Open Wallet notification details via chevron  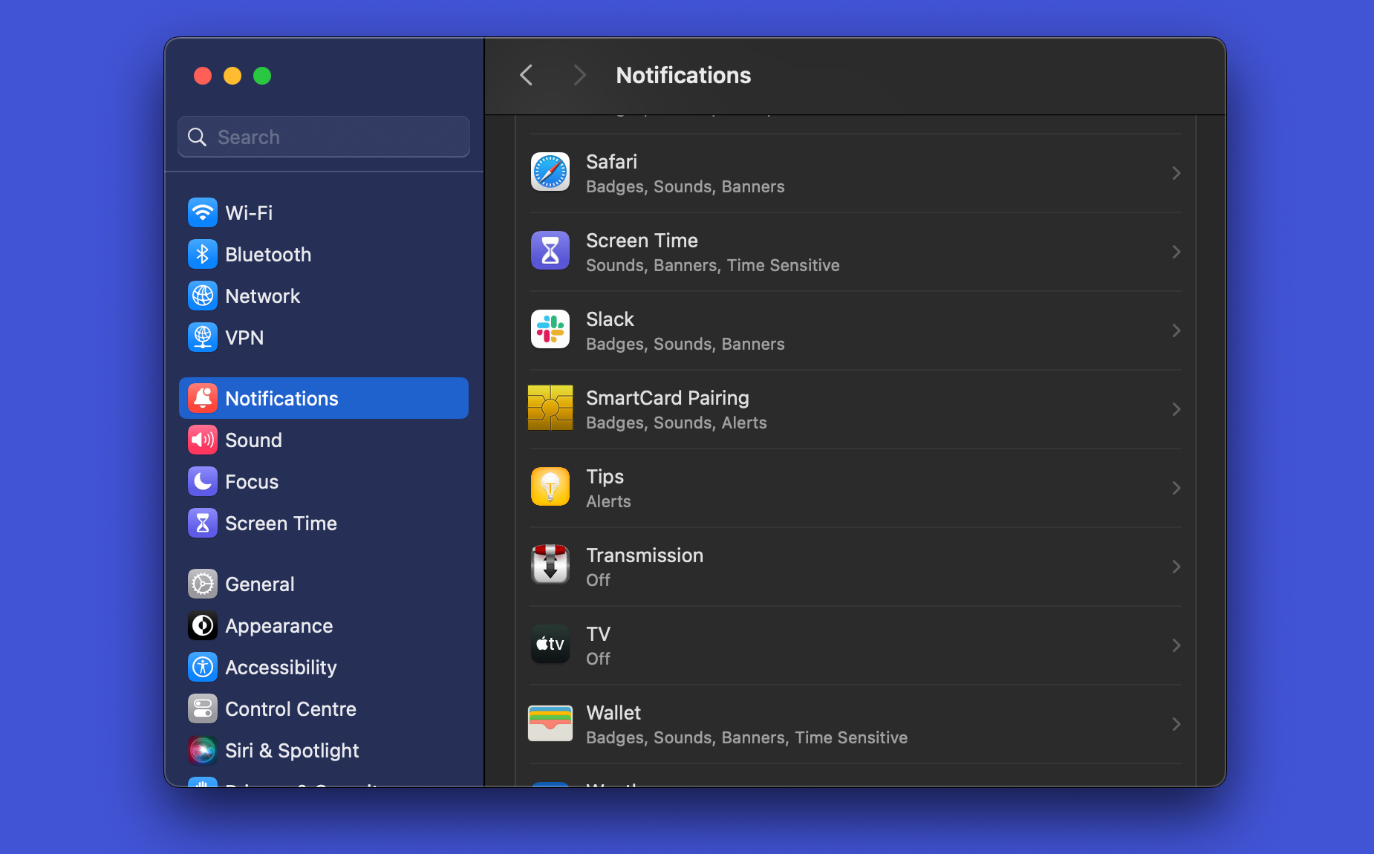click(1176, 724)
